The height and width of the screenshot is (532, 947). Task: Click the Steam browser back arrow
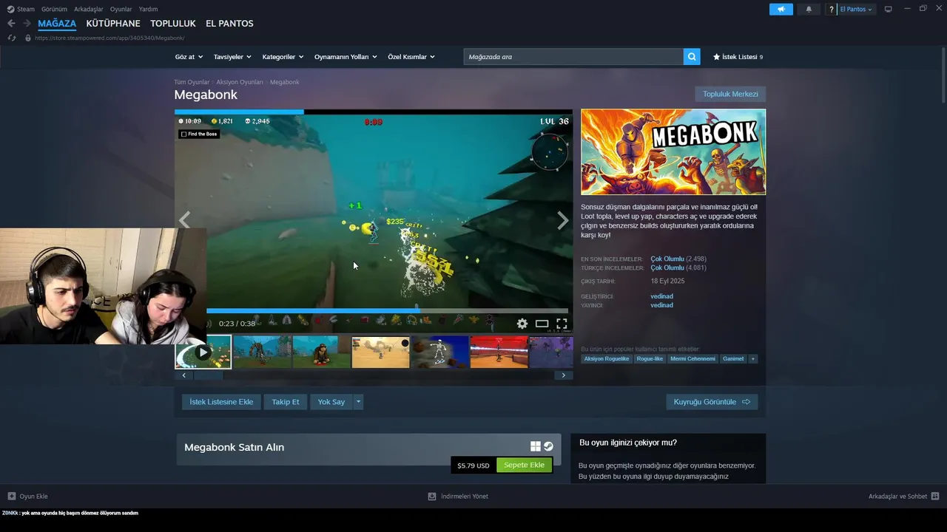(x=11, y=24)
